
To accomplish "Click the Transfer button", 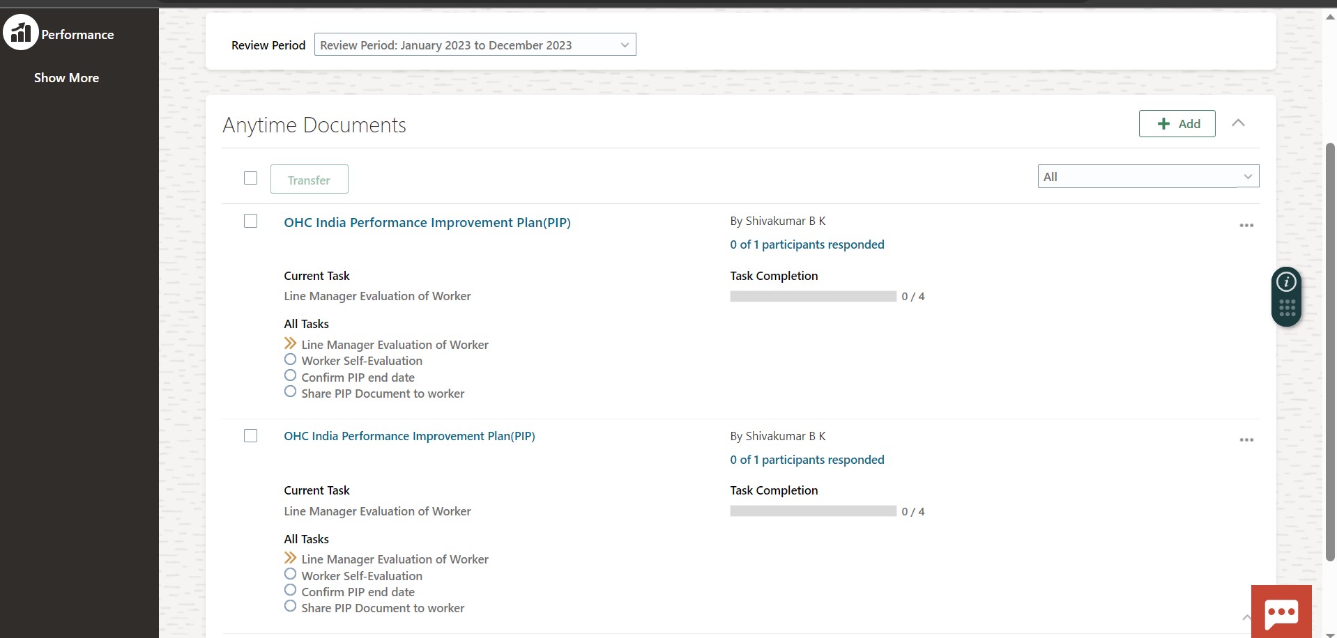I will tap(309, 179).
